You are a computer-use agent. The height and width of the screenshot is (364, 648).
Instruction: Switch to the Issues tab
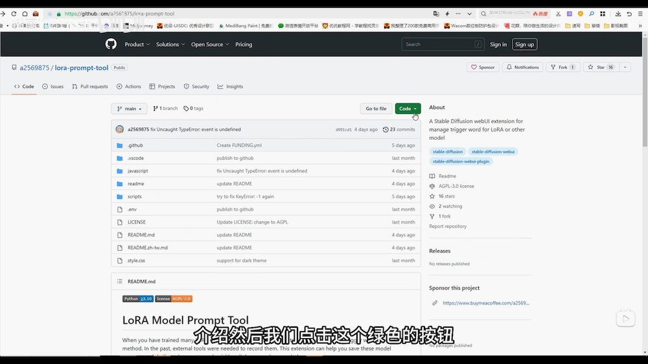53,86
